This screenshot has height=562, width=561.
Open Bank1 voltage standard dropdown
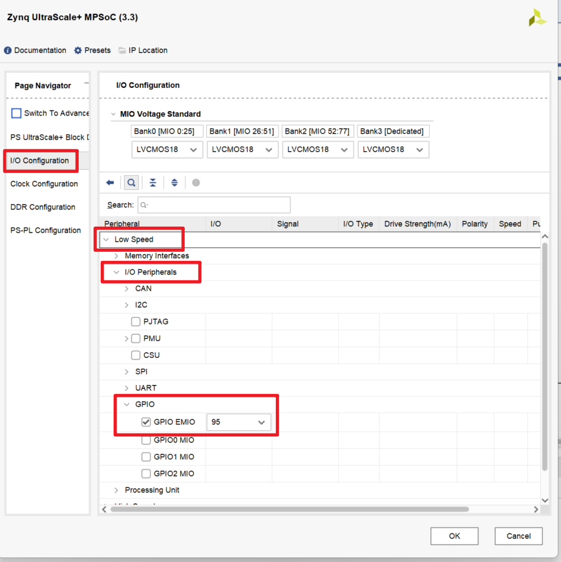(x=242, y=149)
